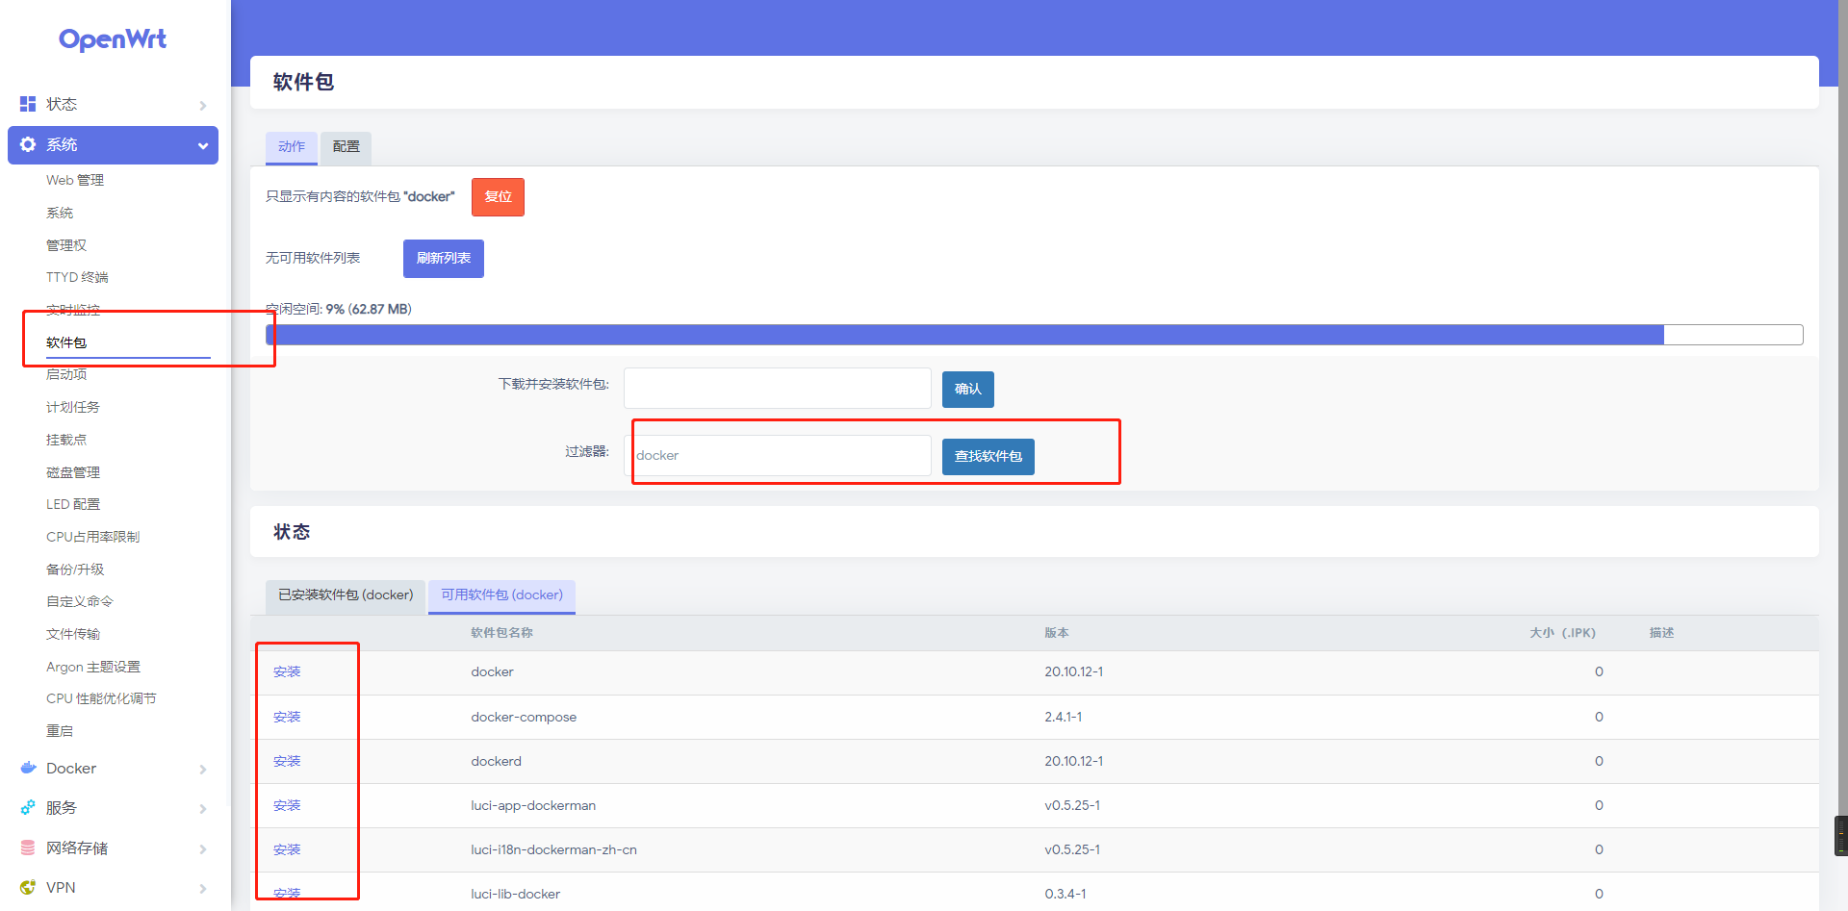
Task: Open the 已安装软件包 (docker) tab
Action: tap(346, 595)
